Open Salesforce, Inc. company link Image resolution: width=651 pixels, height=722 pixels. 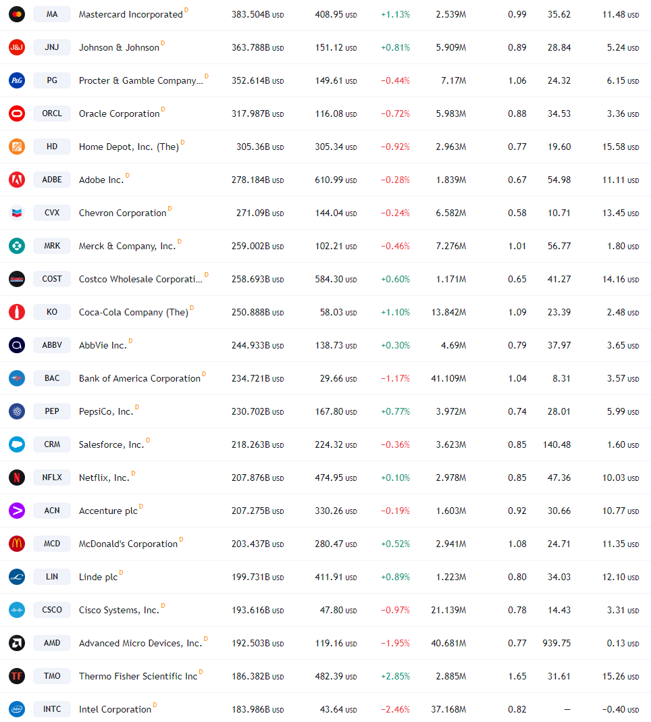click(x=111, y=445)
